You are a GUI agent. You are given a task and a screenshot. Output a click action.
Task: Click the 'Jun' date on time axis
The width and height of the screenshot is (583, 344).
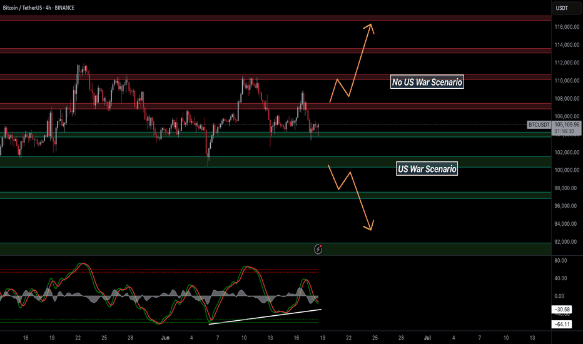(x=166, y=338)
